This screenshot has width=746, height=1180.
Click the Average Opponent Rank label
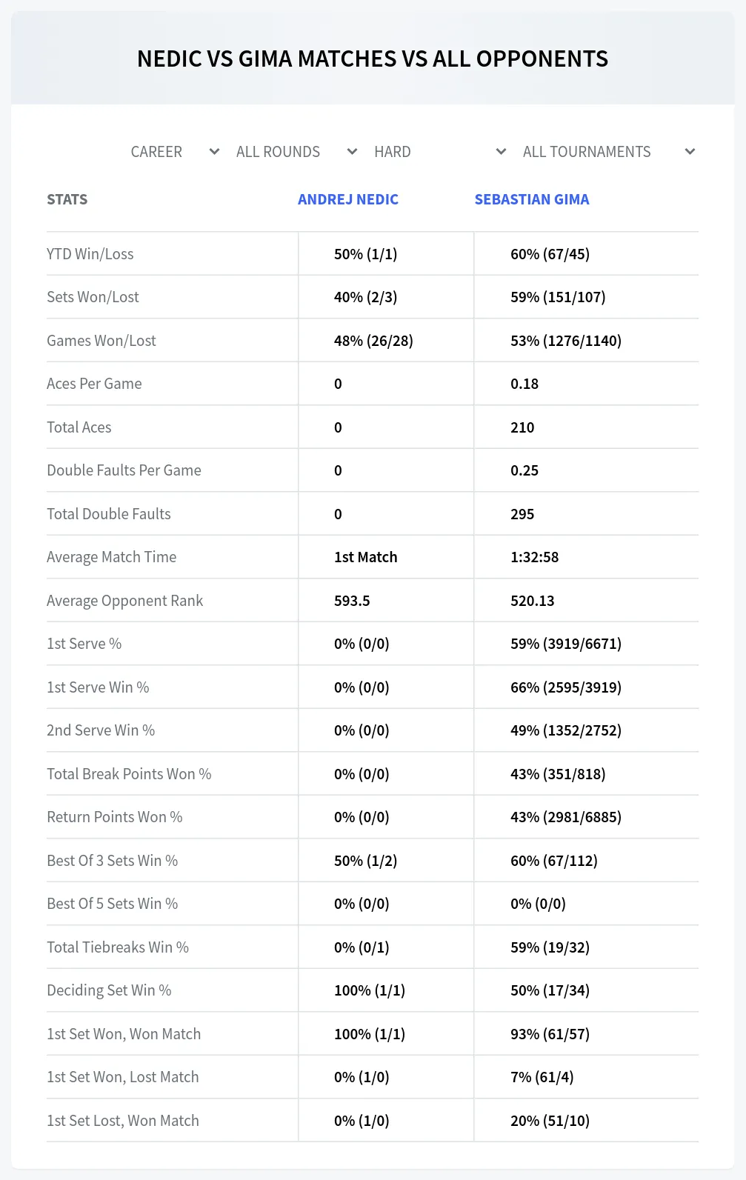coord(124,601)
